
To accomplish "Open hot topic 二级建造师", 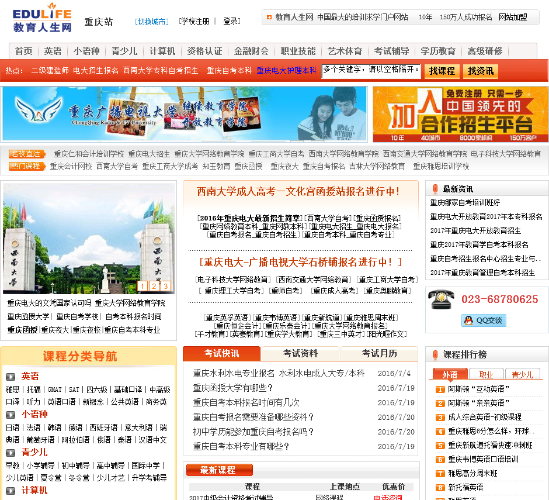I will click(x=50, y=71).
